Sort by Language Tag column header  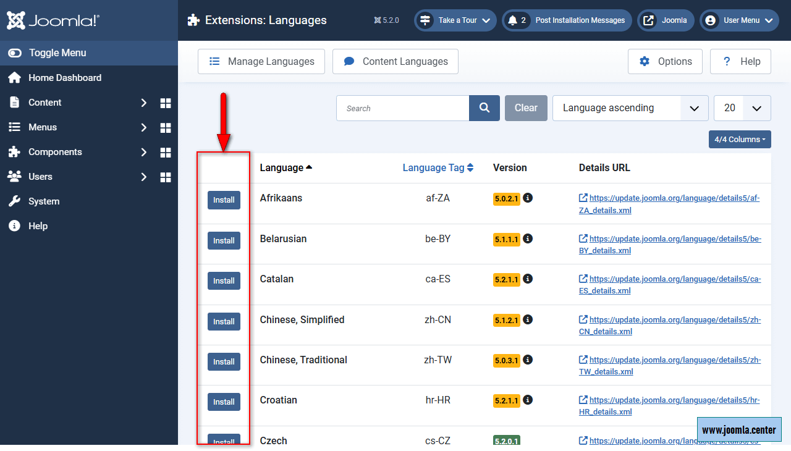(x=438, y=168)
